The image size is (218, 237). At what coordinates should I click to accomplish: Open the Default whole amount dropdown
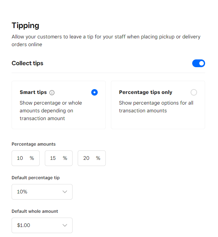click(x=42, y=225)
